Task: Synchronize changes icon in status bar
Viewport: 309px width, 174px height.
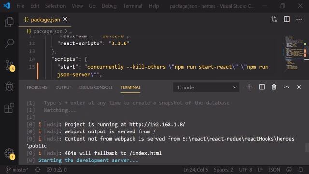Action: coord(38,170)
